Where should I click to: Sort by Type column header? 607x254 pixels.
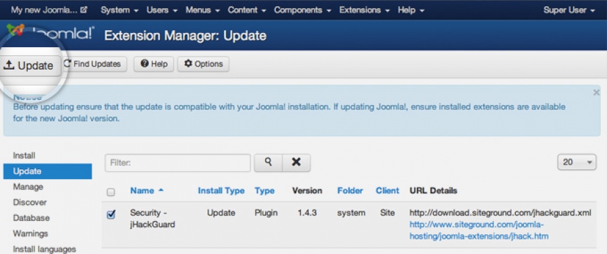click(x=264, y=191)
